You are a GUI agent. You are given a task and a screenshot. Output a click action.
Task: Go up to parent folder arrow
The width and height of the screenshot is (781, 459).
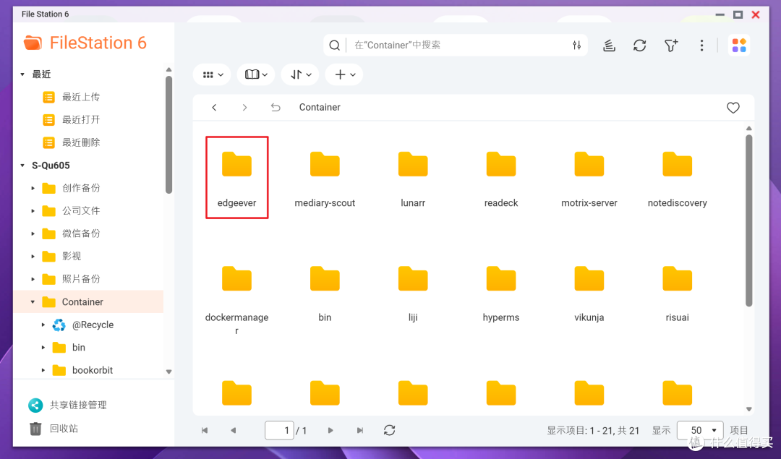click(276, 108)
